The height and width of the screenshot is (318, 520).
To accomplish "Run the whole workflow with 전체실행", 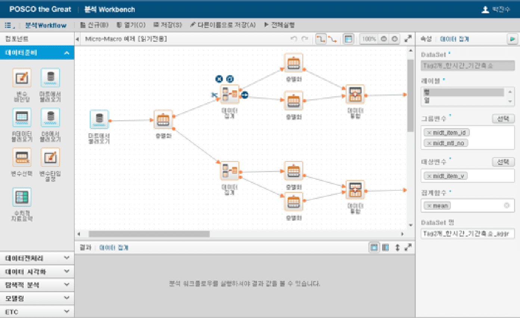I will tap(279, 25).
